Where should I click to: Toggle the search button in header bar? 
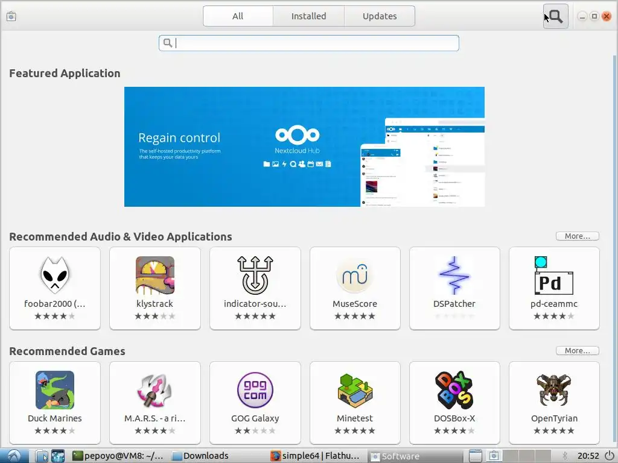click(x=555, y=16)
